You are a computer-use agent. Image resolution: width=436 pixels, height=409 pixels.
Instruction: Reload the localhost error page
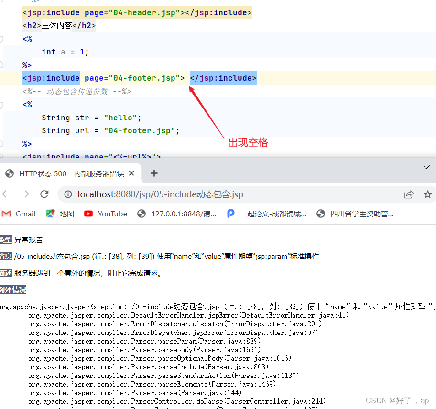click(44, 194)
